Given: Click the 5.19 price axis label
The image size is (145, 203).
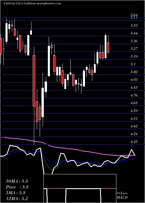Looking at the screenshot, I should click(134, 57).
